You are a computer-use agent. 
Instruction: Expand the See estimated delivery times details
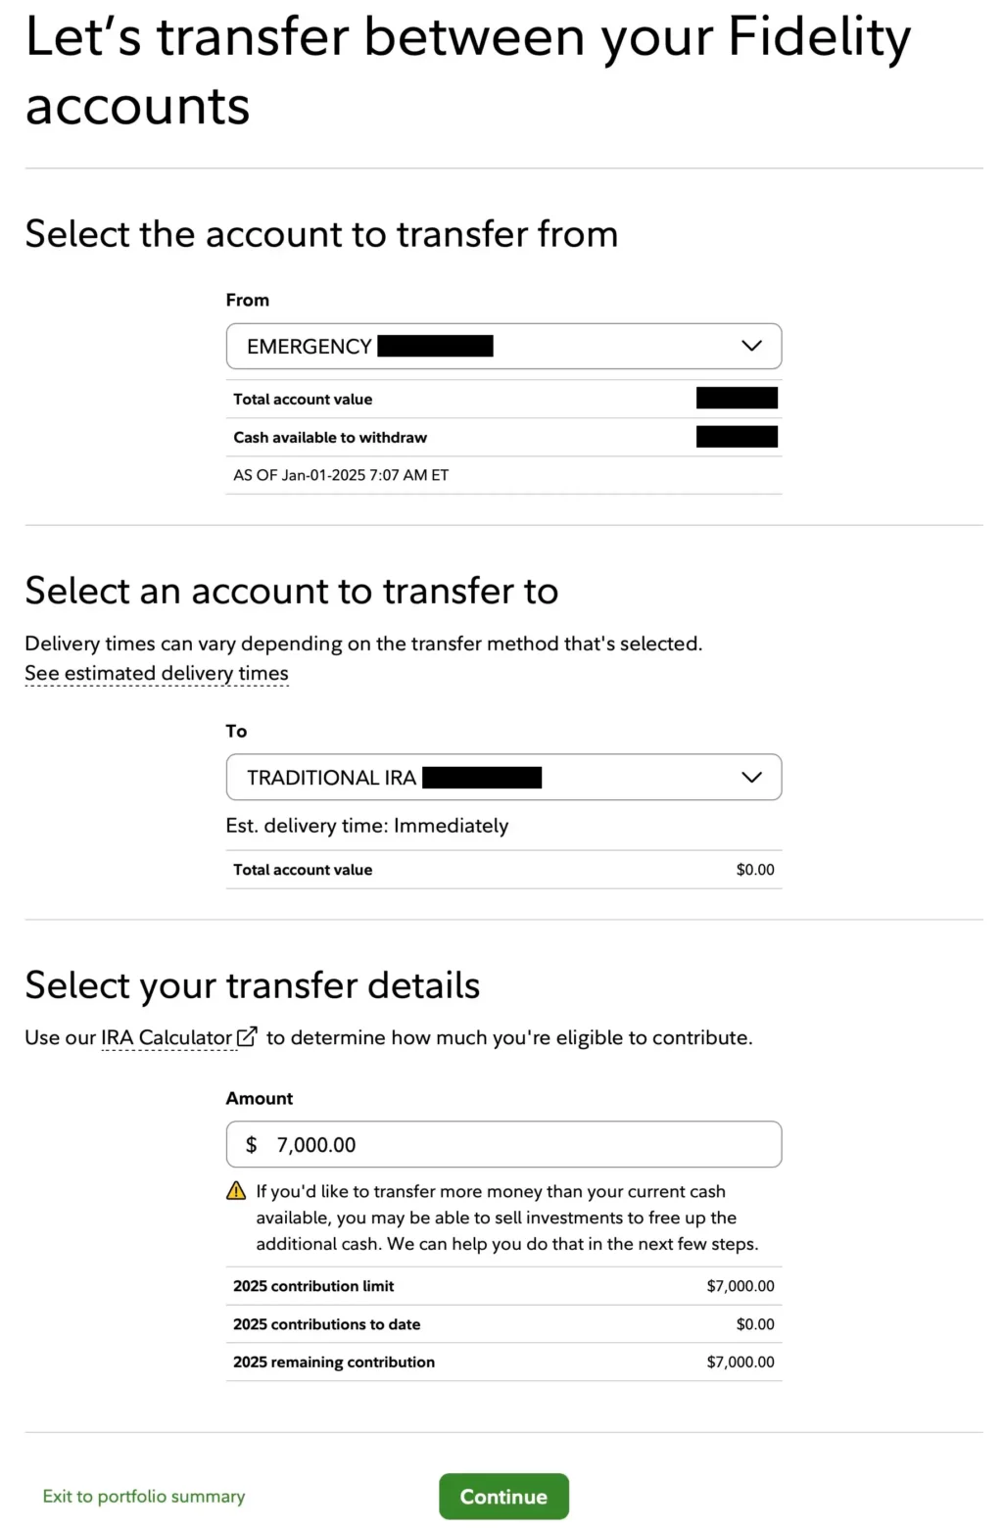tap(156, 673)
